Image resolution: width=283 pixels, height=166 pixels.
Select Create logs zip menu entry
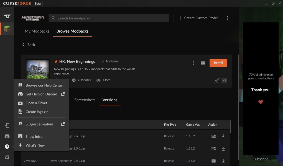click(x=37, y=112)
